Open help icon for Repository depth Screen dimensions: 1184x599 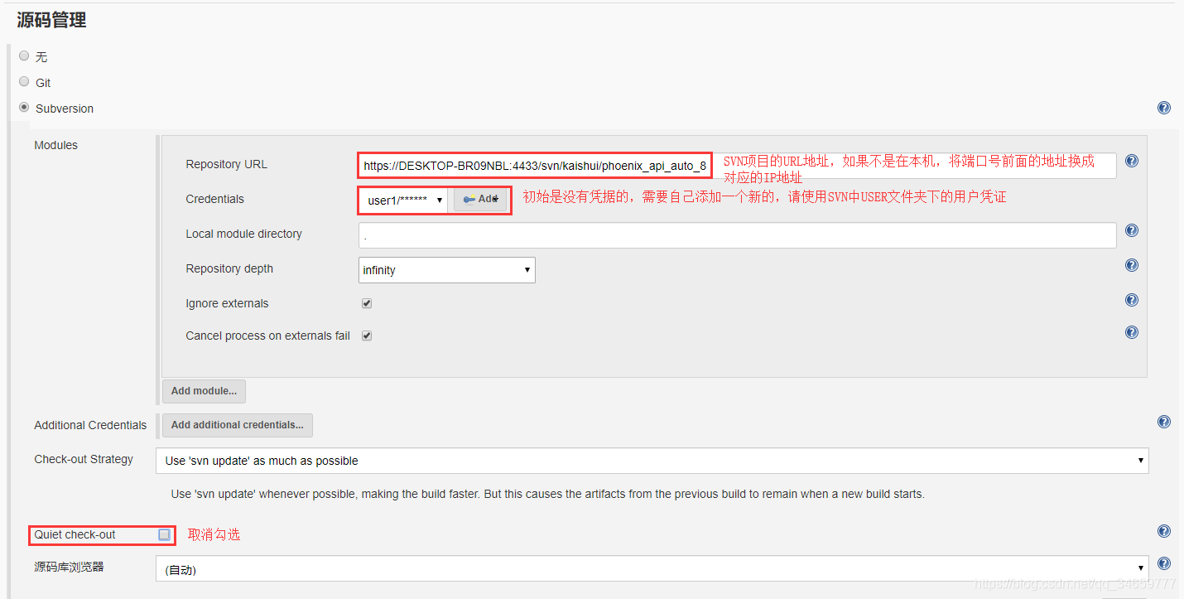coord(1132,265)
